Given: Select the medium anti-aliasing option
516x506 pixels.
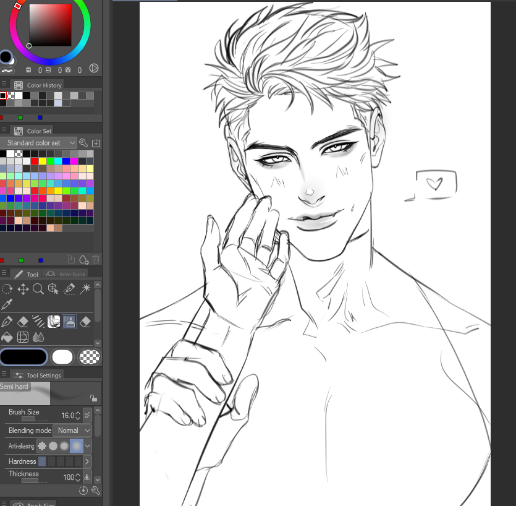Looking at the screenshot, I should (x=64, y=446).
